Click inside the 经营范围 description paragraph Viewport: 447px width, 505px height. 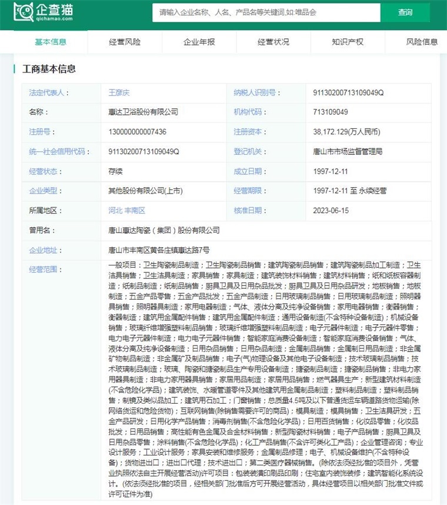click(265, 380)
